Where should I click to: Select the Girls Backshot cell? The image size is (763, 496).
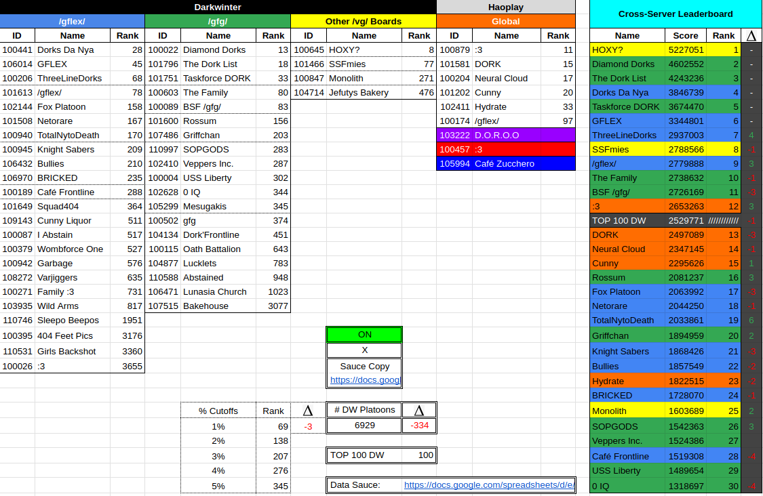pos(73,351)
